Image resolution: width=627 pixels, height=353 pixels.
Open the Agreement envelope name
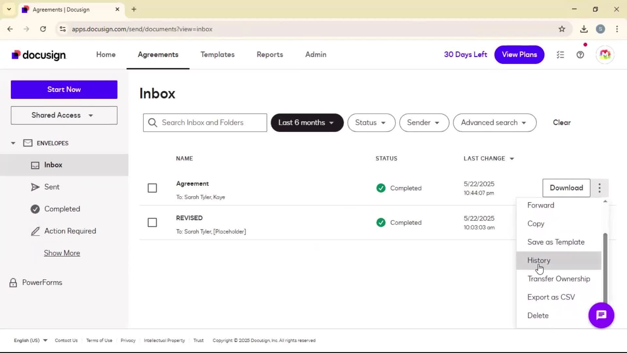192,184
